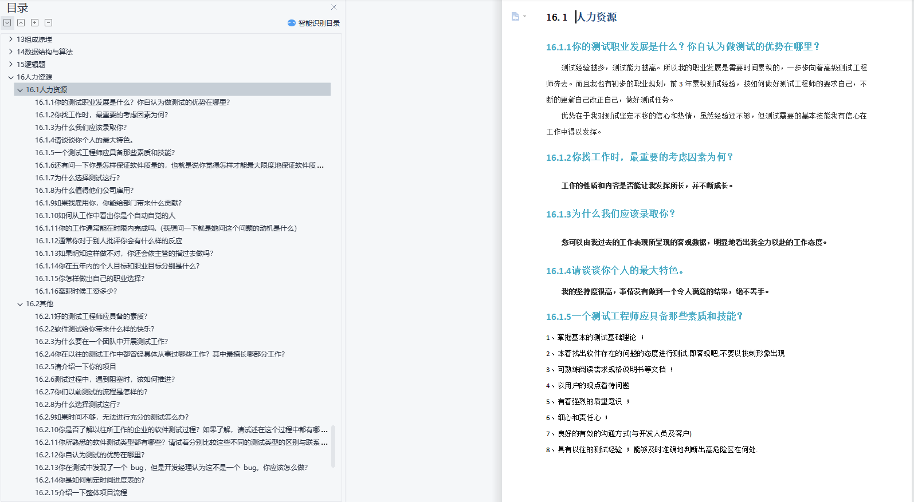Jump to 16.2.2软件测试给你带来什么样的快乐 entry
Screen dimensions: 914x502
click(x=95, y=329)
